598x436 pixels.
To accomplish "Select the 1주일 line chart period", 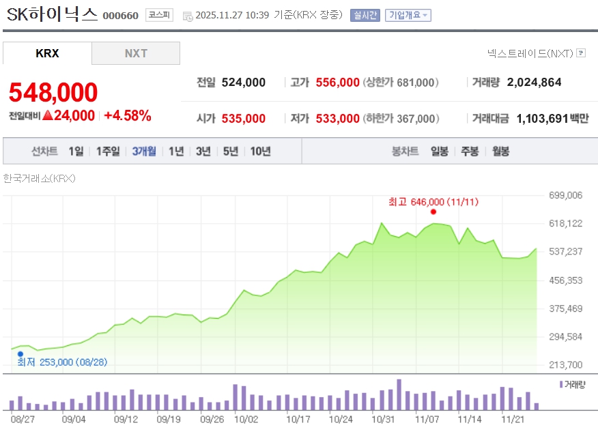I will tap(108, 151).
